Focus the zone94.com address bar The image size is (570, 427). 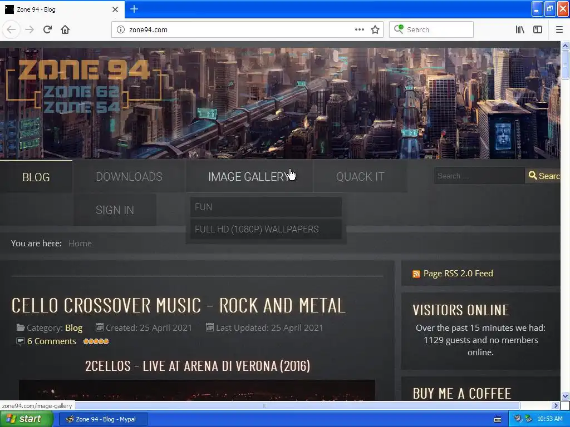(x=240, y=30)
